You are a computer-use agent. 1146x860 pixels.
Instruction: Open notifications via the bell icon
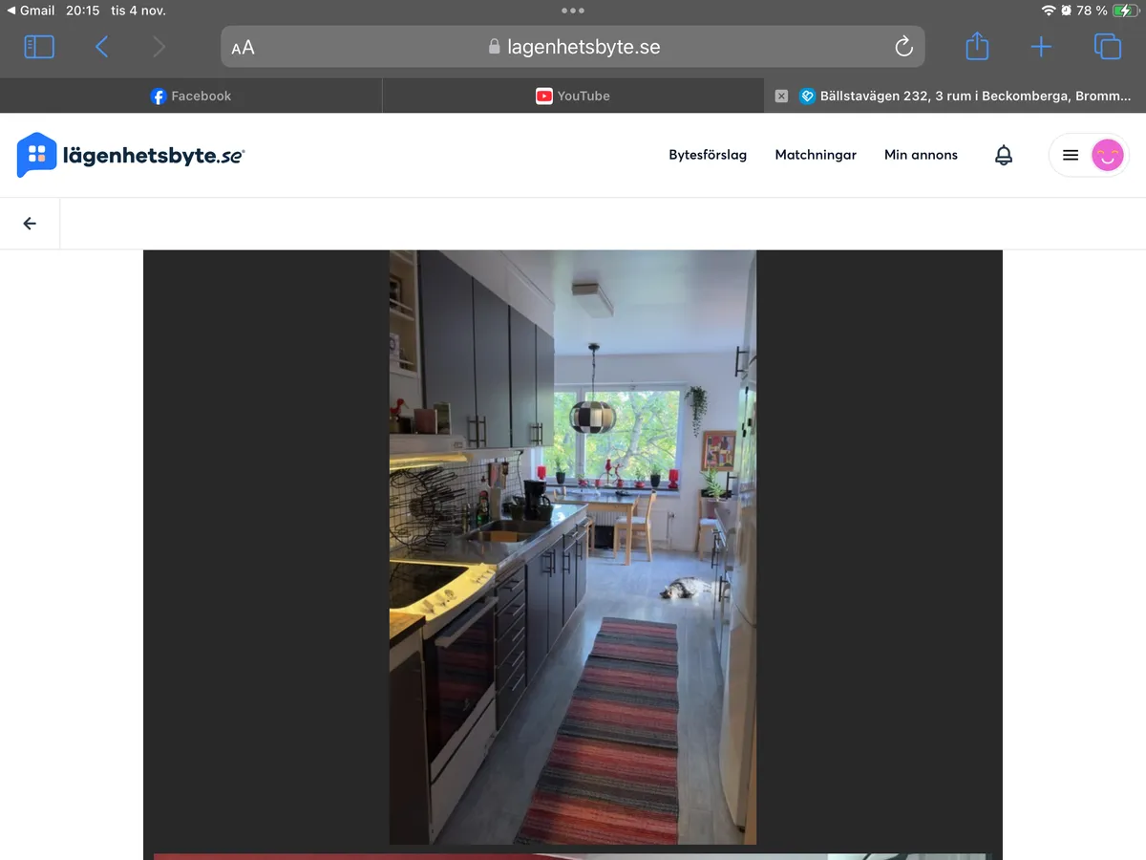click(x=1003, y=155)
